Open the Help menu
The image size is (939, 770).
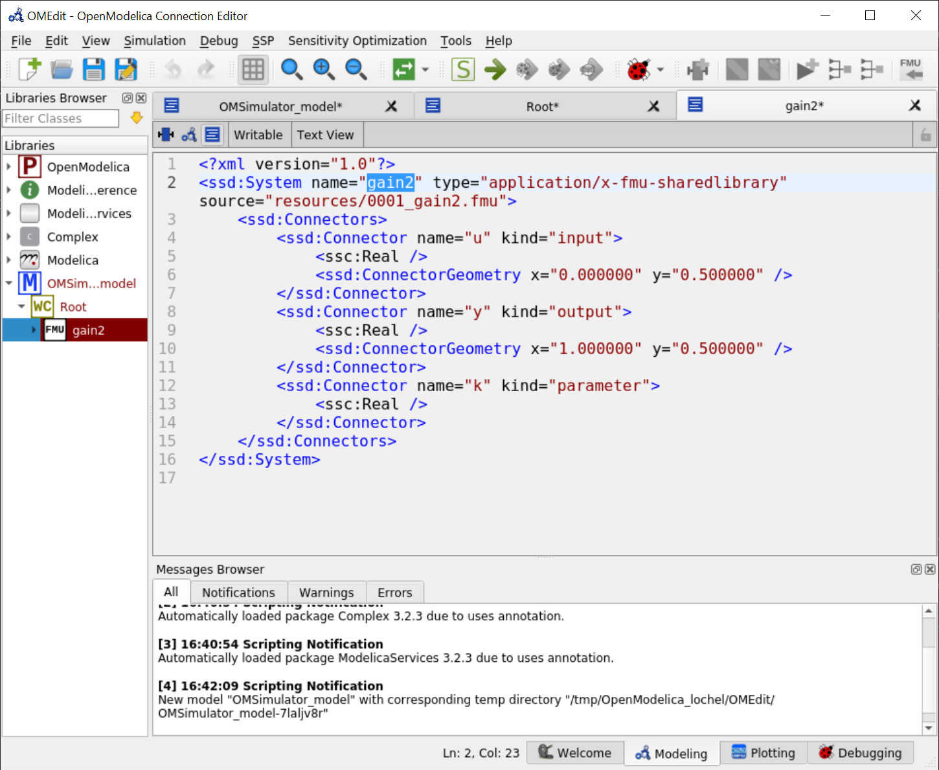point(499,41)
